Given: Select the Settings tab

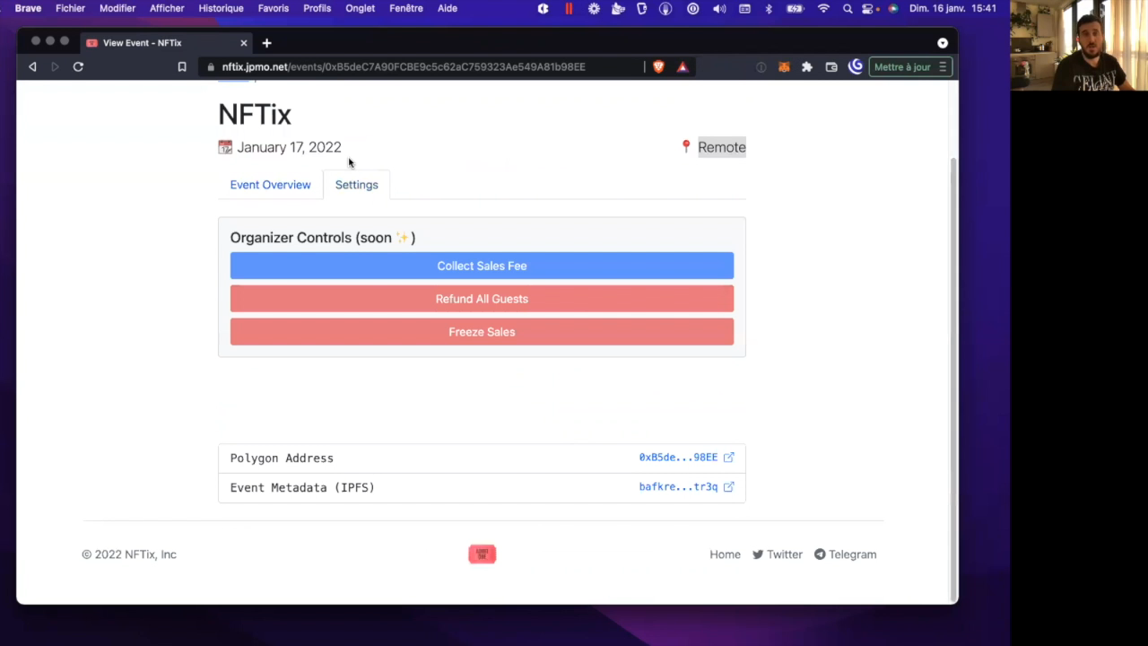Looking at the screenshot, I should pyautogui.click(x=357, y=185).
